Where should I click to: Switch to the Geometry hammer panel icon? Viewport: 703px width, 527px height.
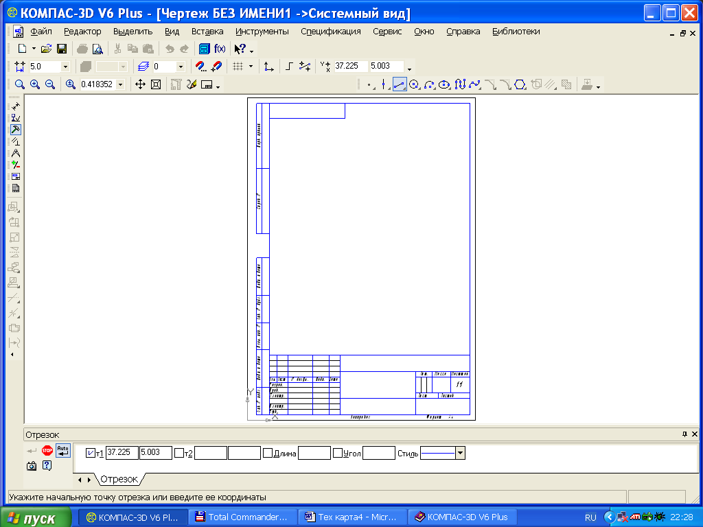click(15, 130)
